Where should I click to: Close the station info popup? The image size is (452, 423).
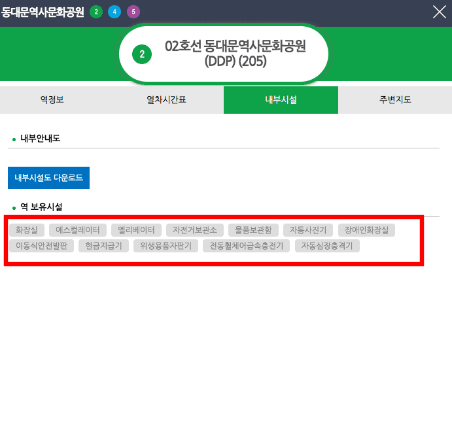[x=440, y=12]
